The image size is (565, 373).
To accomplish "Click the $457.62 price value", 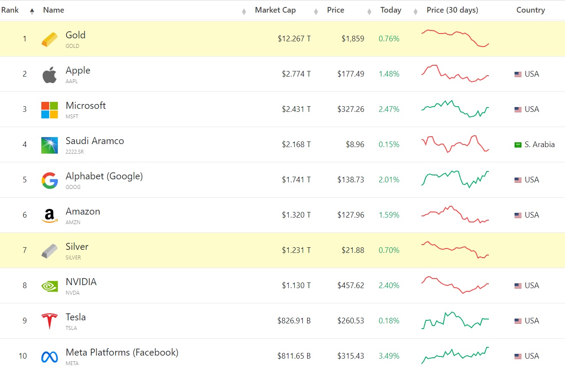I will [x=351, y=286].
